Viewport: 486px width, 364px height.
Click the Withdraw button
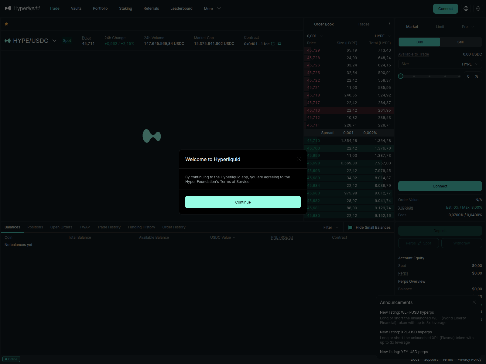(462, 243)
